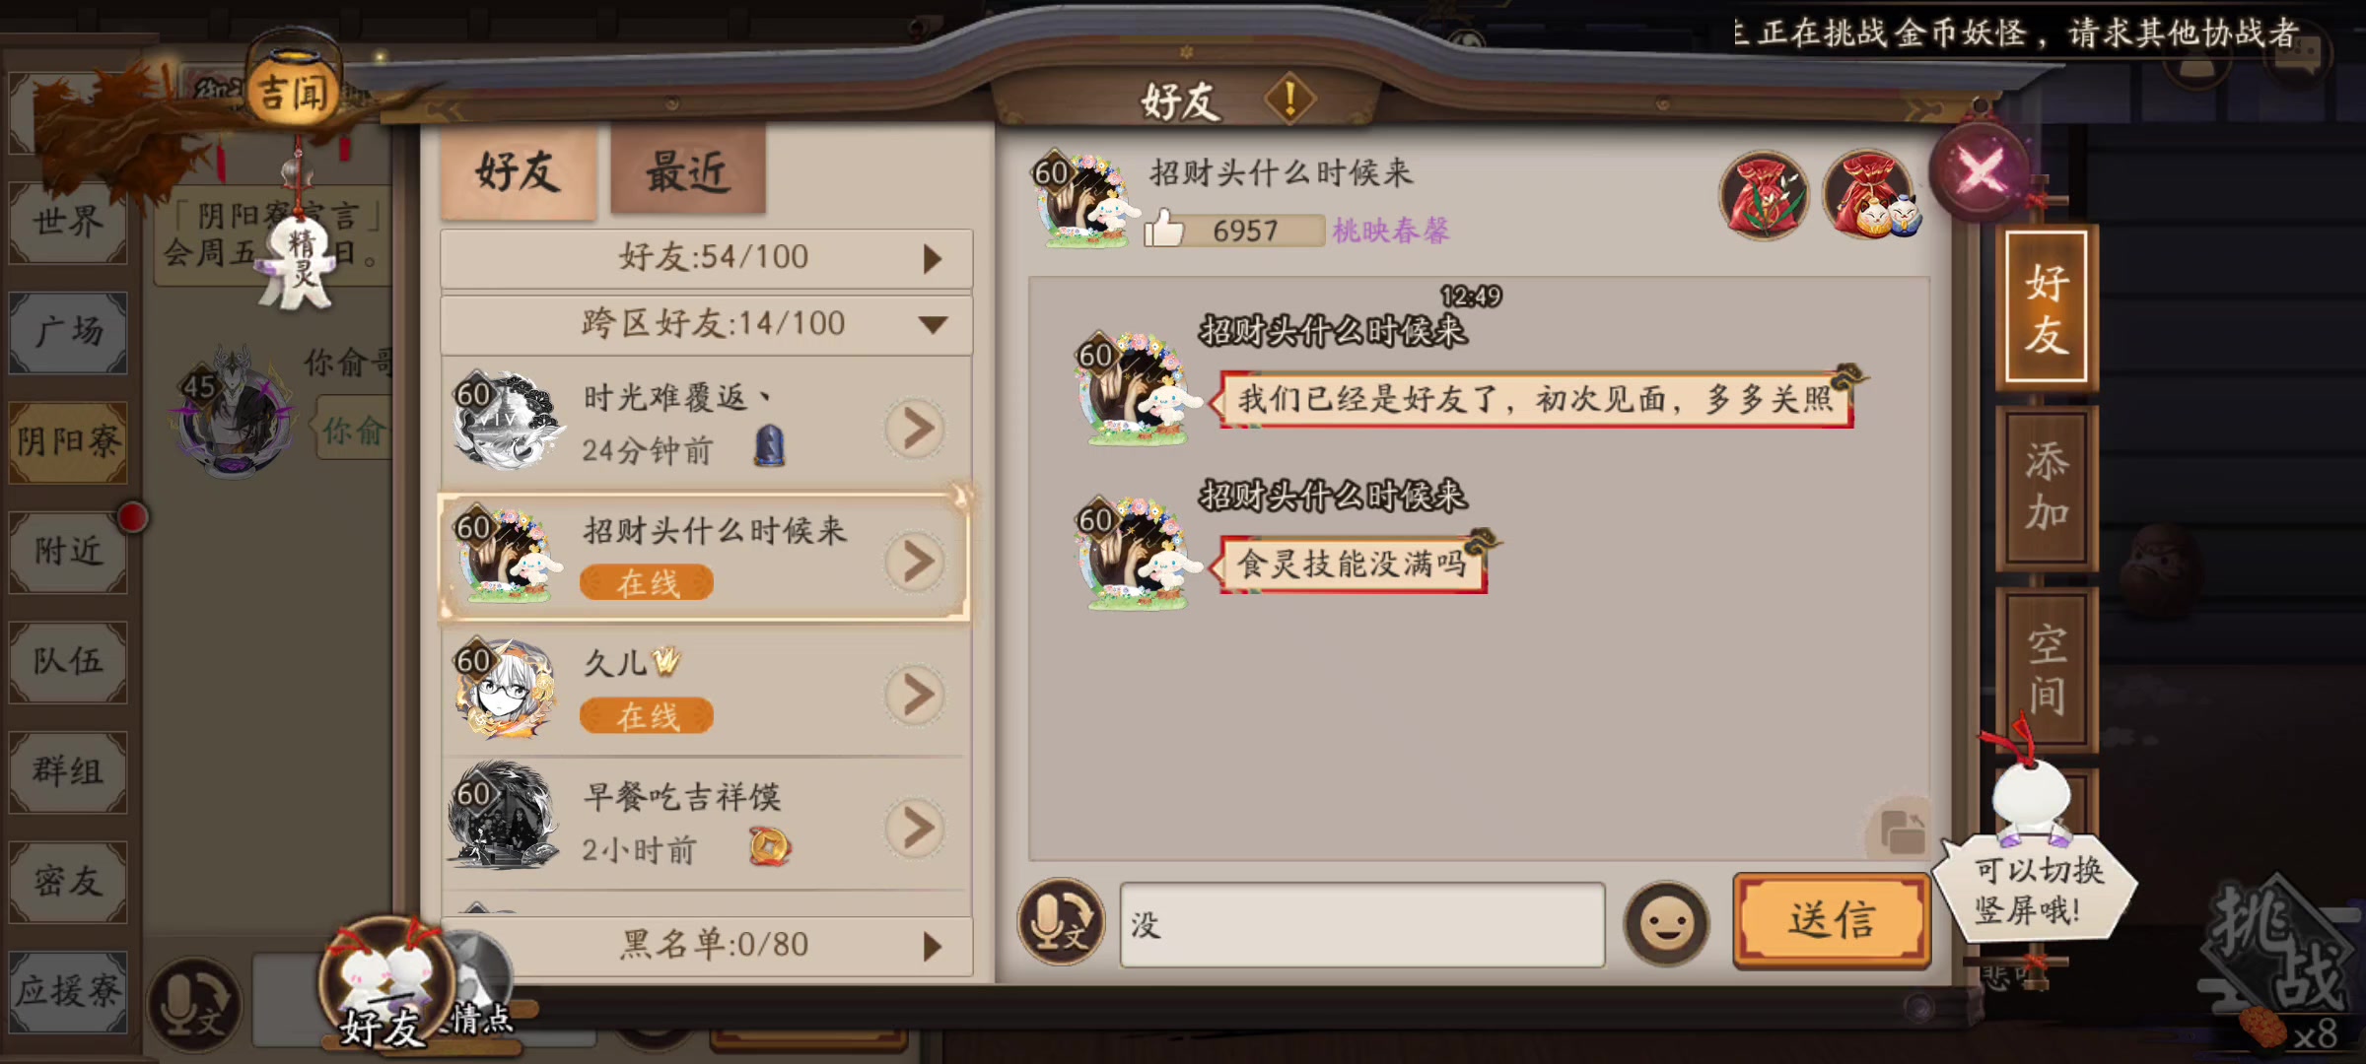Viewport: 2366px width, 1064px height.
Task: Expand the 好友 54/100 list
Action: coord(706,258)
